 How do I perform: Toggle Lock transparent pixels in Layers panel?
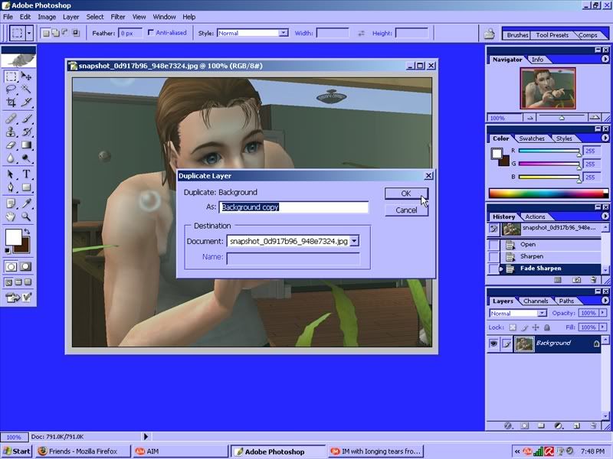pyautogui.click(x=513, y=327)
